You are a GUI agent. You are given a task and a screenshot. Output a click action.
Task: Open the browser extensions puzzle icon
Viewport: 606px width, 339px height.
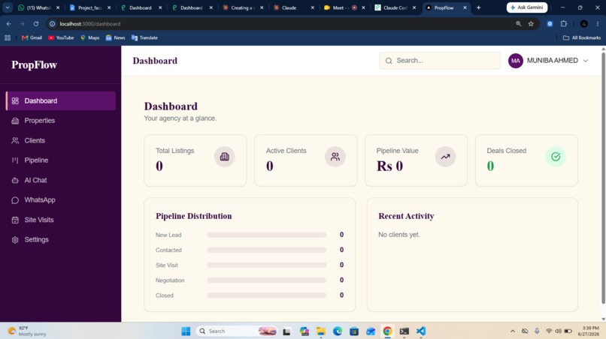pos(564,23)
